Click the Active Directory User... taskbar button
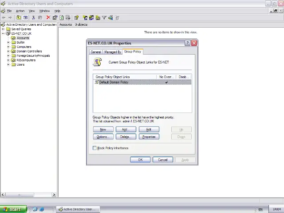The width and height of the screenshot is (284, 213). tap(78, 209)
